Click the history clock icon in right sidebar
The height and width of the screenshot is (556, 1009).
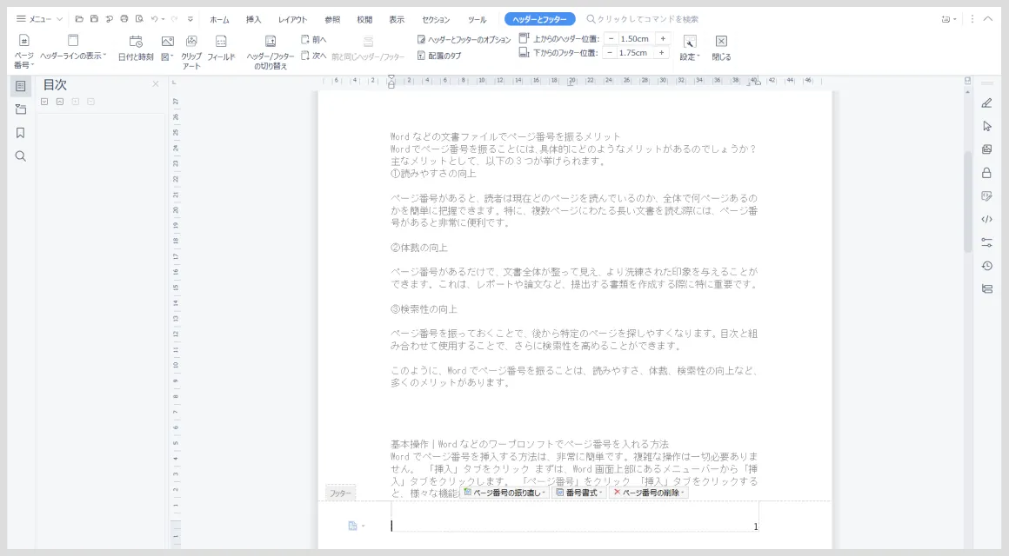[986, 266]
